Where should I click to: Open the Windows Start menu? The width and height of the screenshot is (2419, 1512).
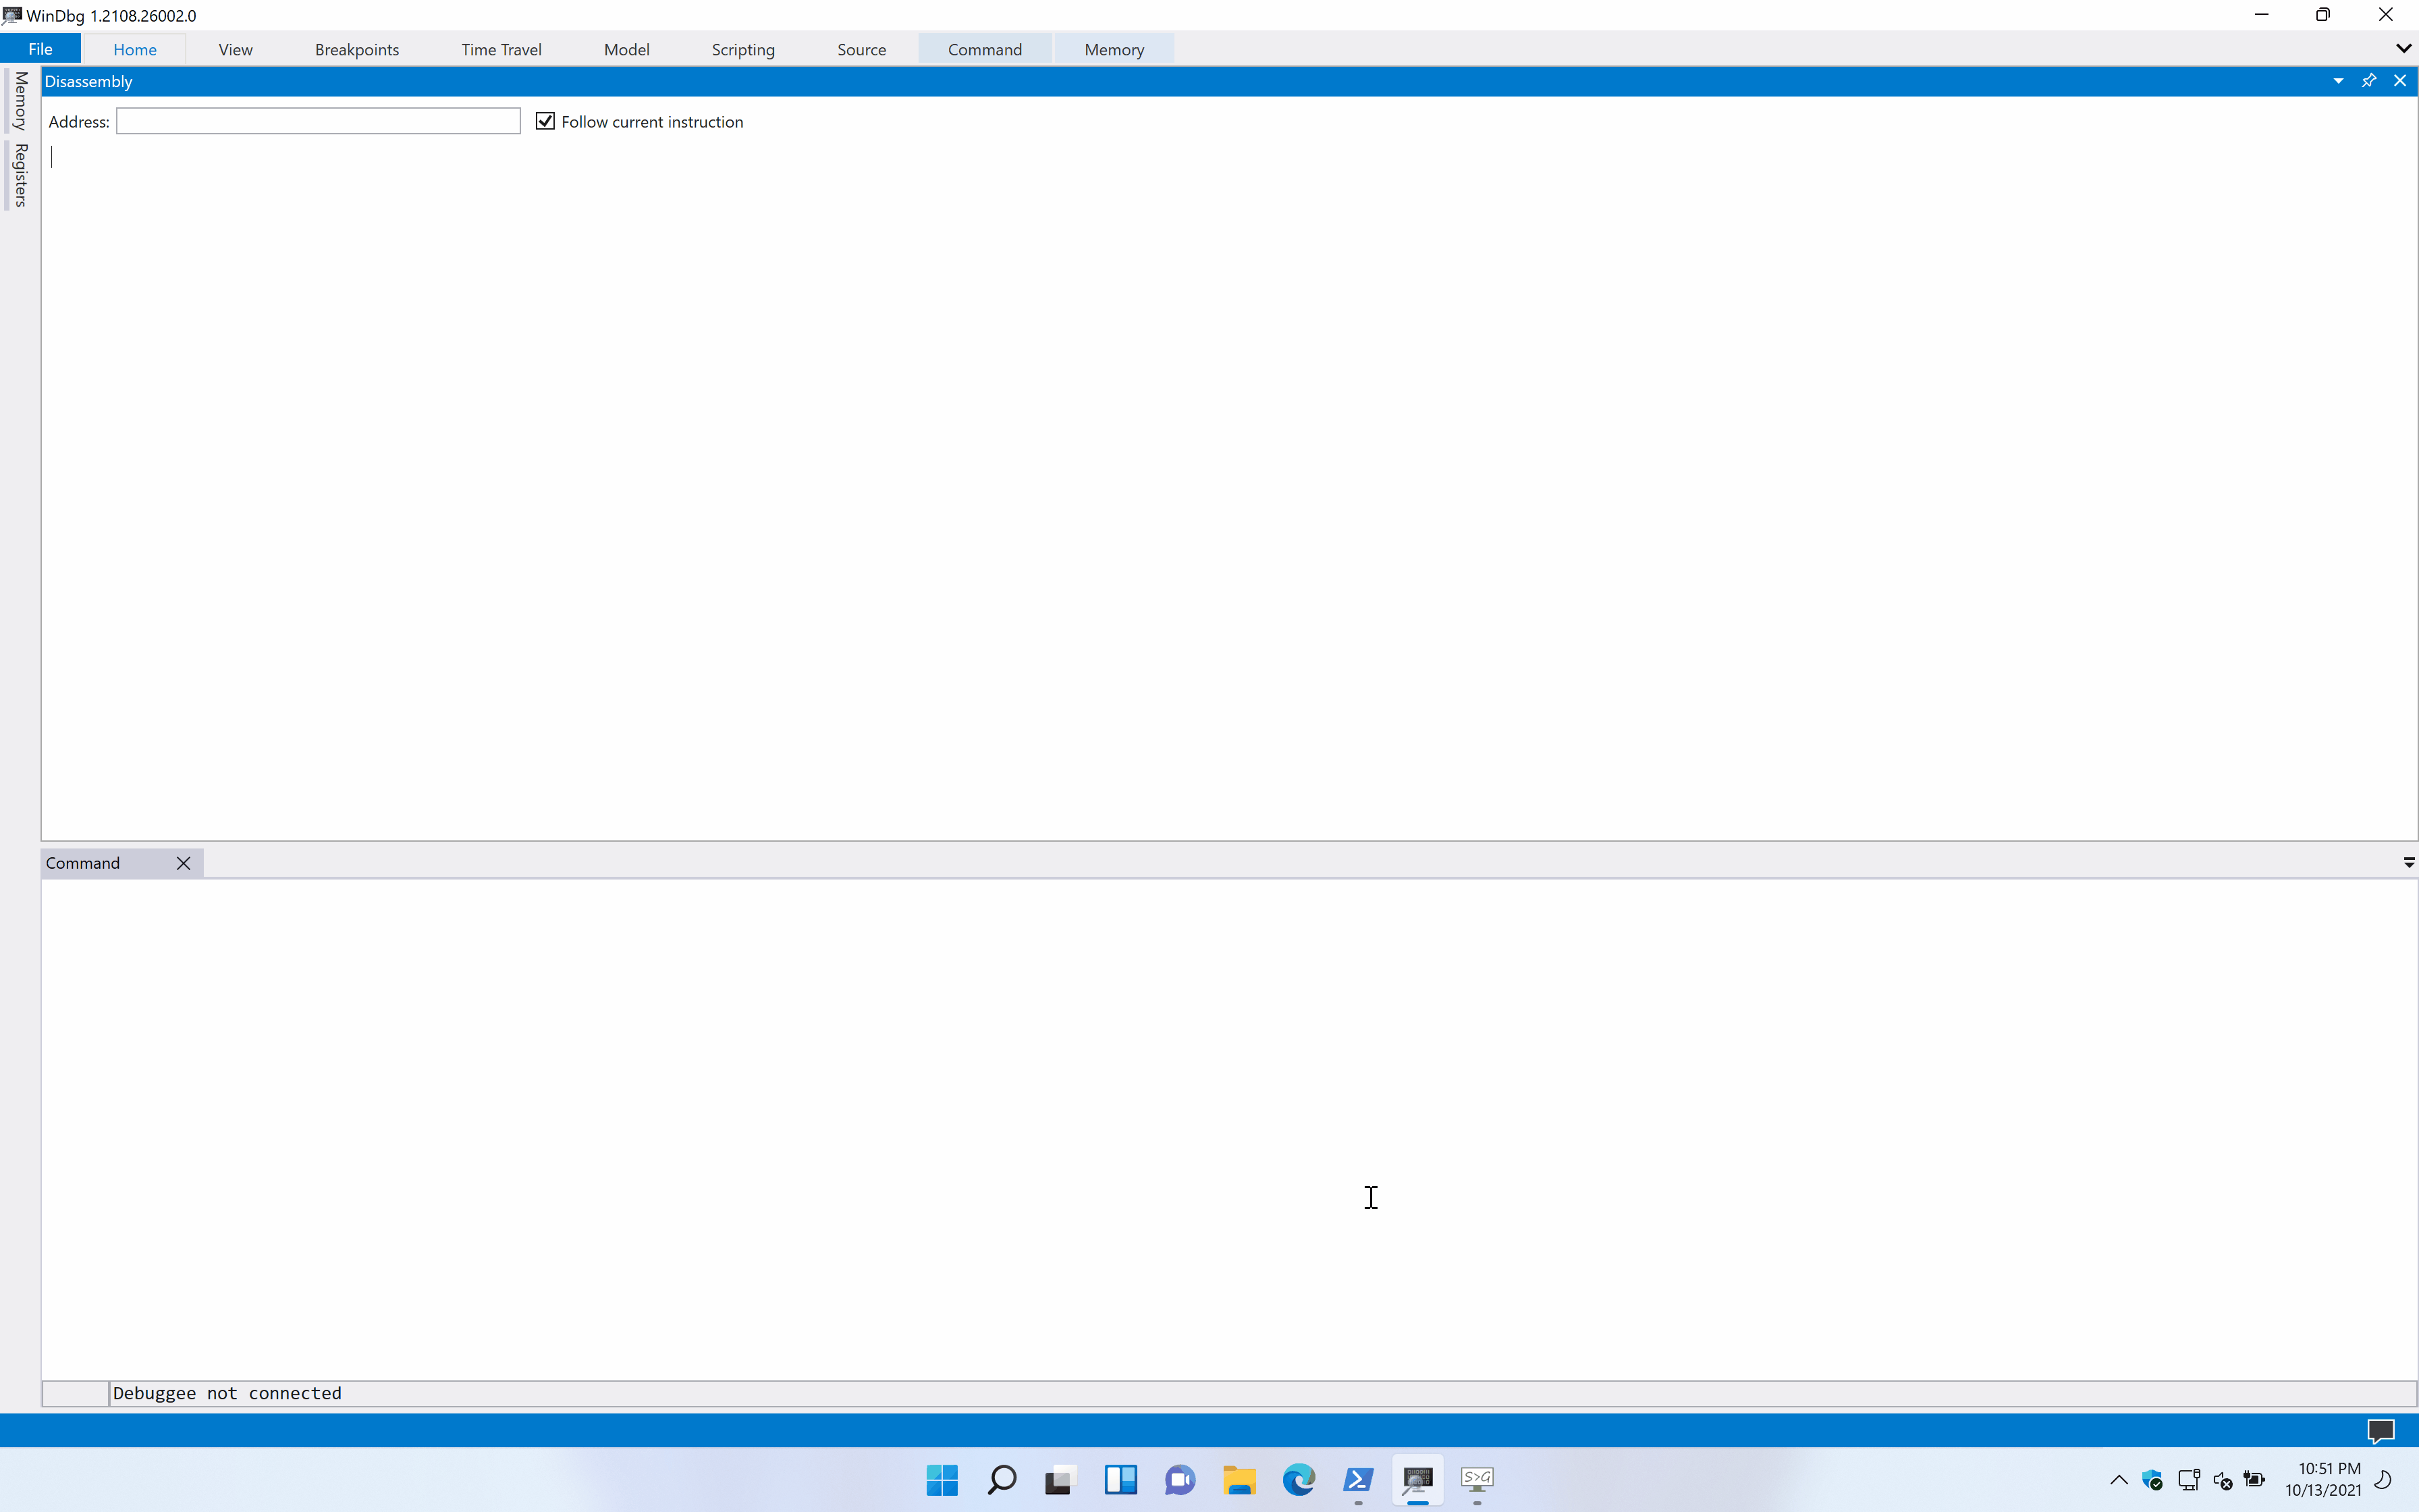[942, 1479]
